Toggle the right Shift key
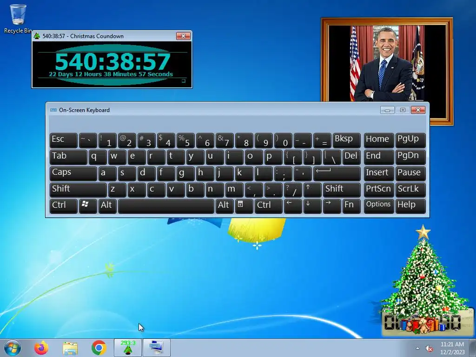This screenshot has height=357, width=476. pyautogui.click(x=342, y=190)
